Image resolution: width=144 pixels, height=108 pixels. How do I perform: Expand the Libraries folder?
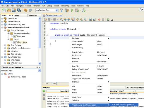point(5,51)
